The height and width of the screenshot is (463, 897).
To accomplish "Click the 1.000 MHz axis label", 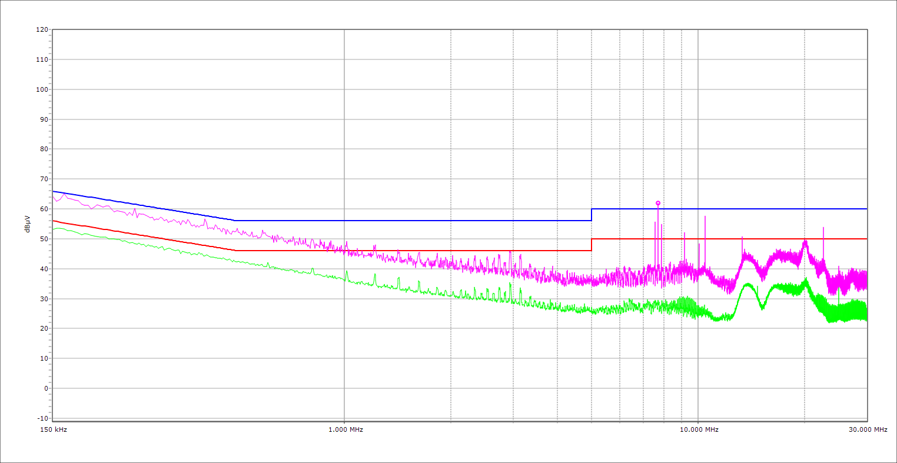I will [345, 429].
